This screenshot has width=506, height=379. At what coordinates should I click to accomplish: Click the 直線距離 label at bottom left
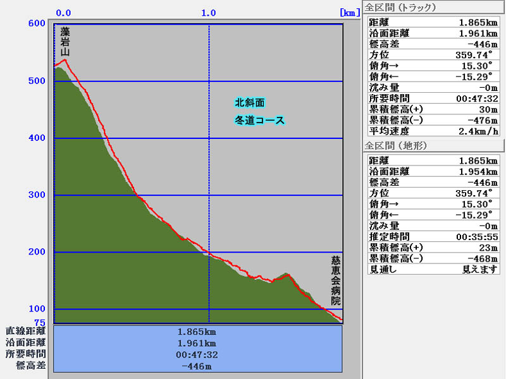[x=26, y=331]
